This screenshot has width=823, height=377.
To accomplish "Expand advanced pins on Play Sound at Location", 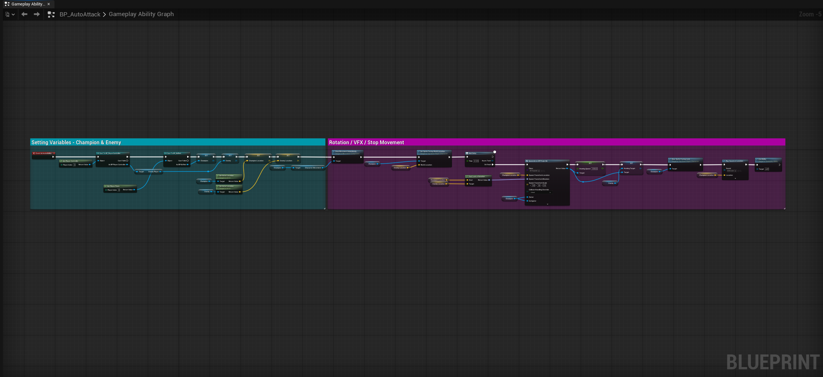I will tap(735, 178).
